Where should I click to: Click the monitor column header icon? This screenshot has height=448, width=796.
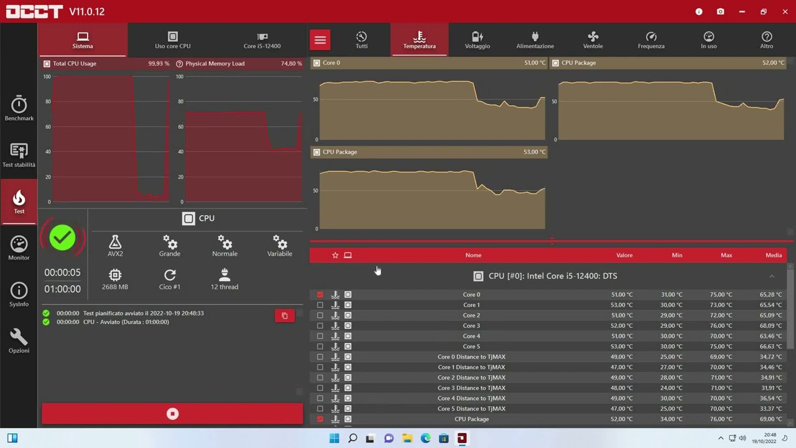point(348,255)
